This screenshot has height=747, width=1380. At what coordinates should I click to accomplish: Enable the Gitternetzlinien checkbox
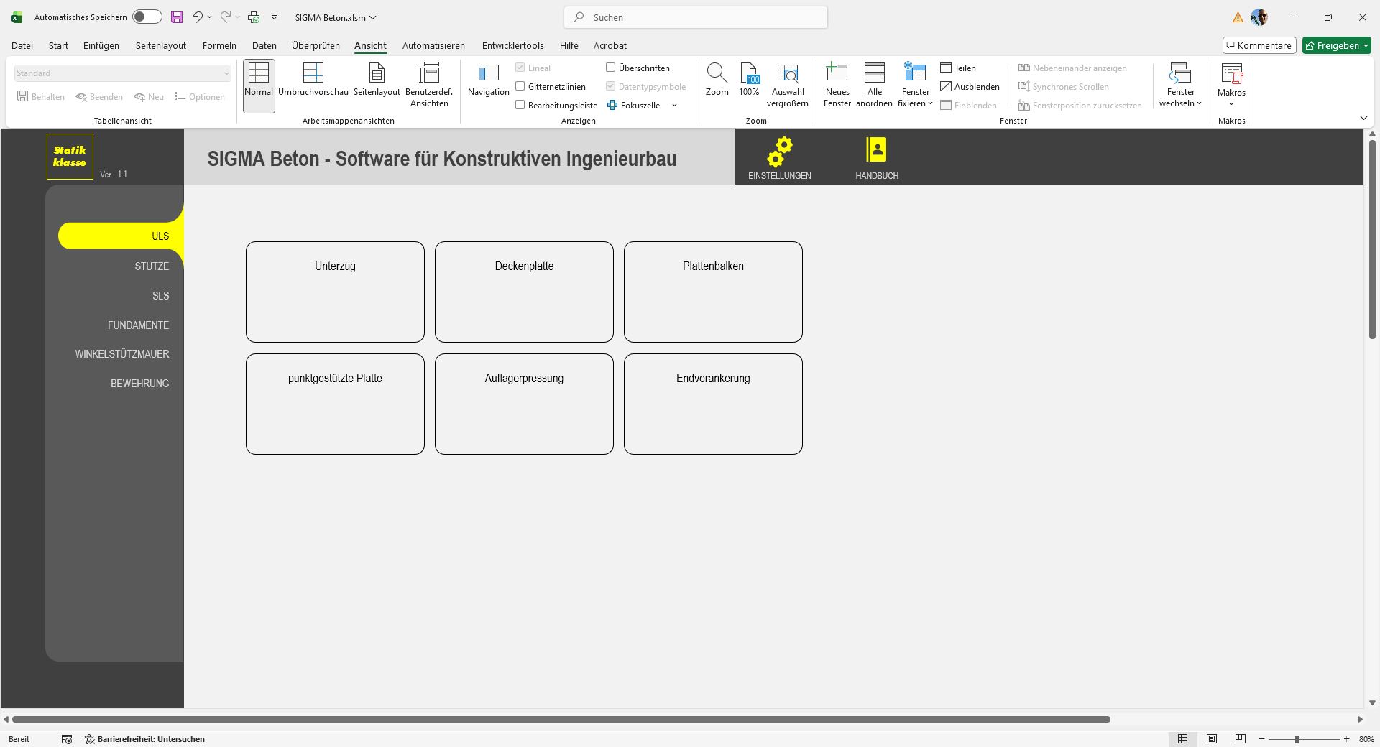click(x=520, y=86)
